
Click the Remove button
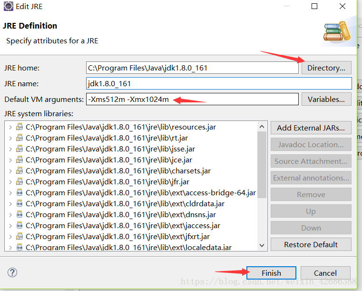(x=311, y=194)
